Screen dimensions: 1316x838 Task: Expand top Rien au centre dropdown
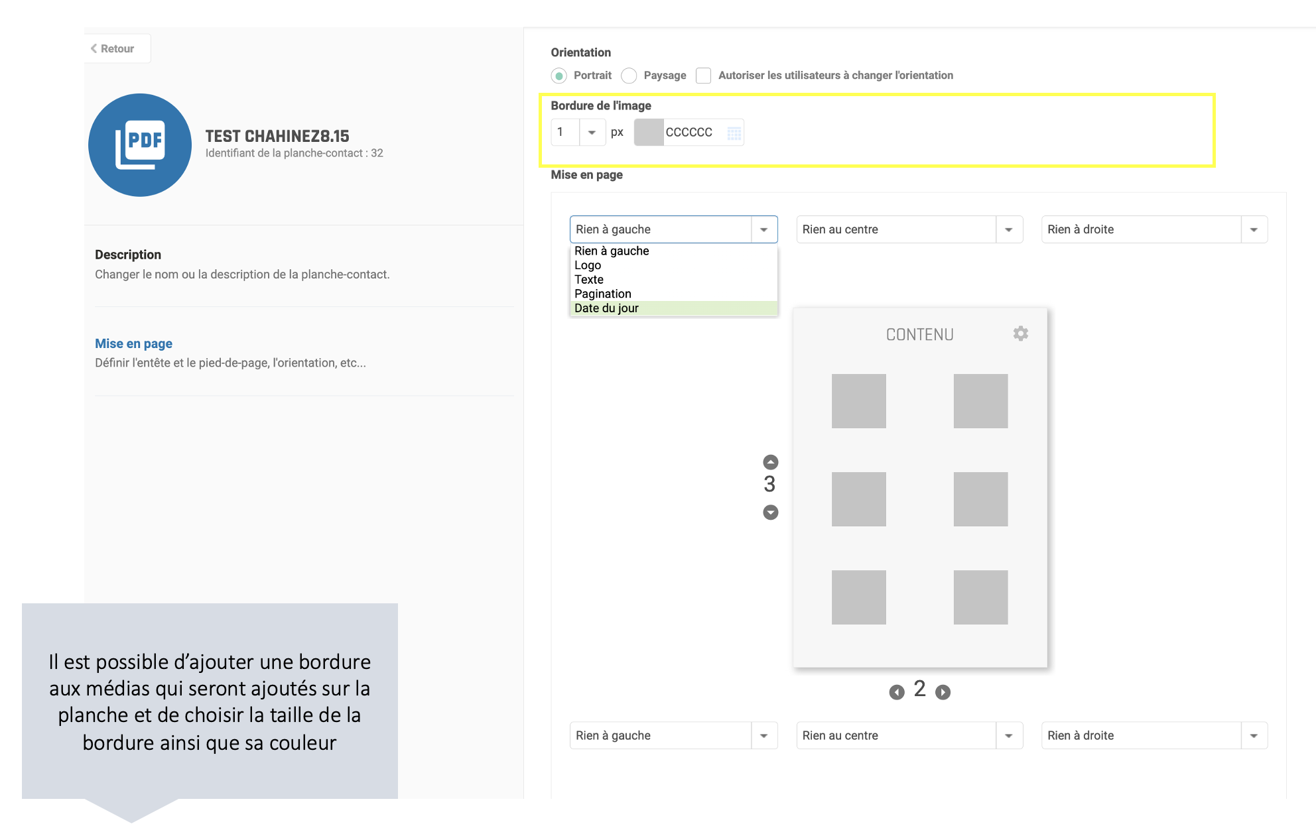point(1008,229)
